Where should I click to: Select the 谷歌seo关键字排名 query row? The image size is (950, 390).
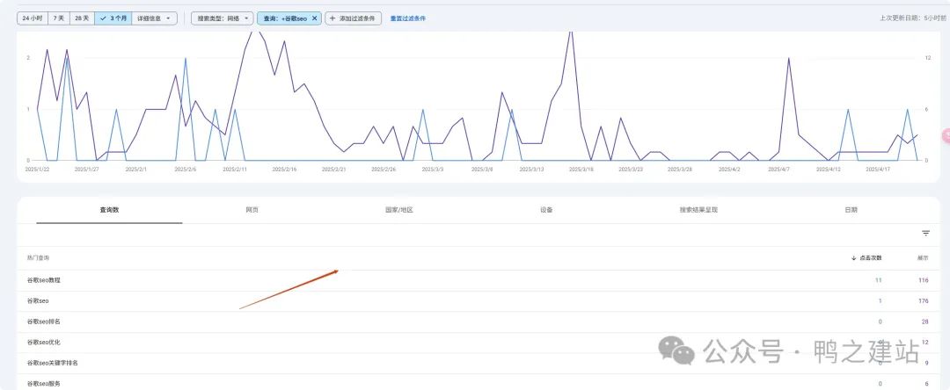(479, 363)
